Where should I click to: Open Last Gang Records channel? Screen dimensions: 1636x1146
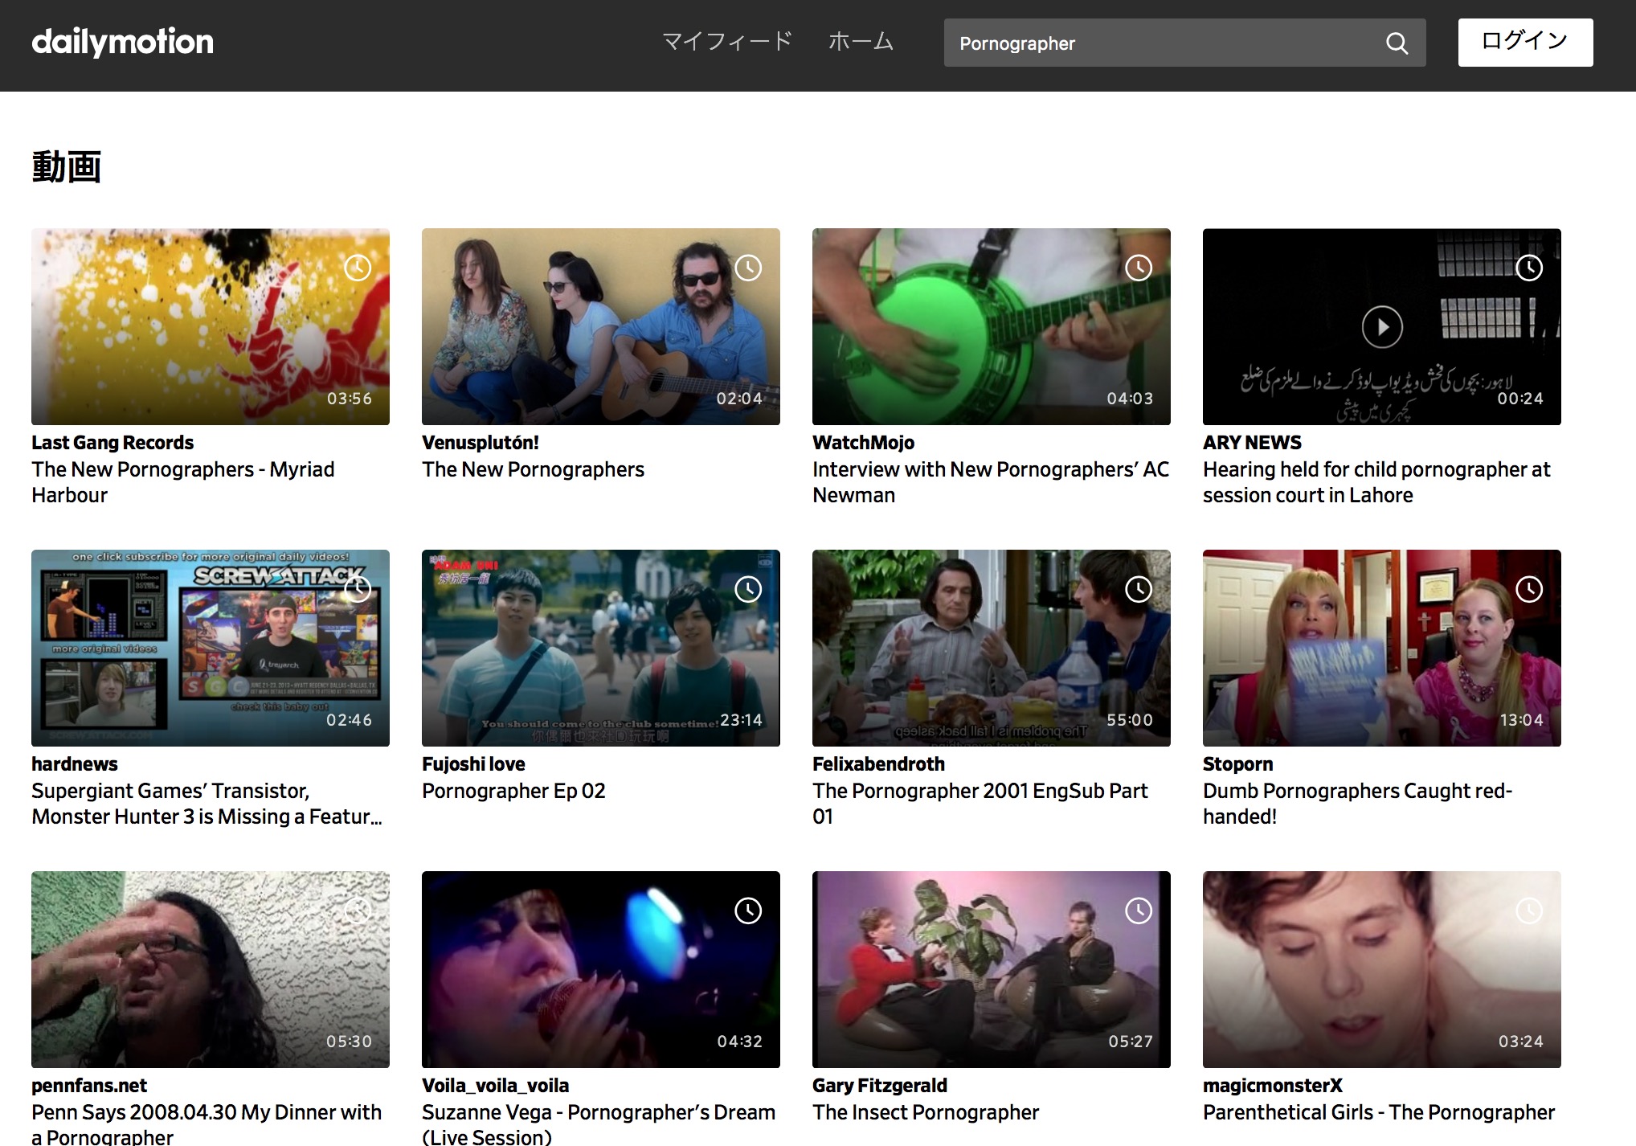[112, 443]
